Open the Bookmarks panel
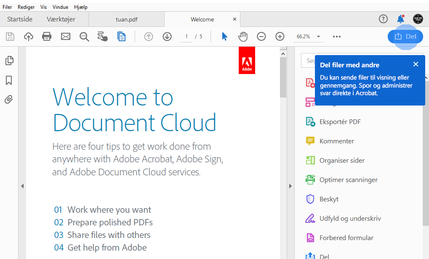Image resolution: width=429 pixels, height=259 pixels. point(9,80)
